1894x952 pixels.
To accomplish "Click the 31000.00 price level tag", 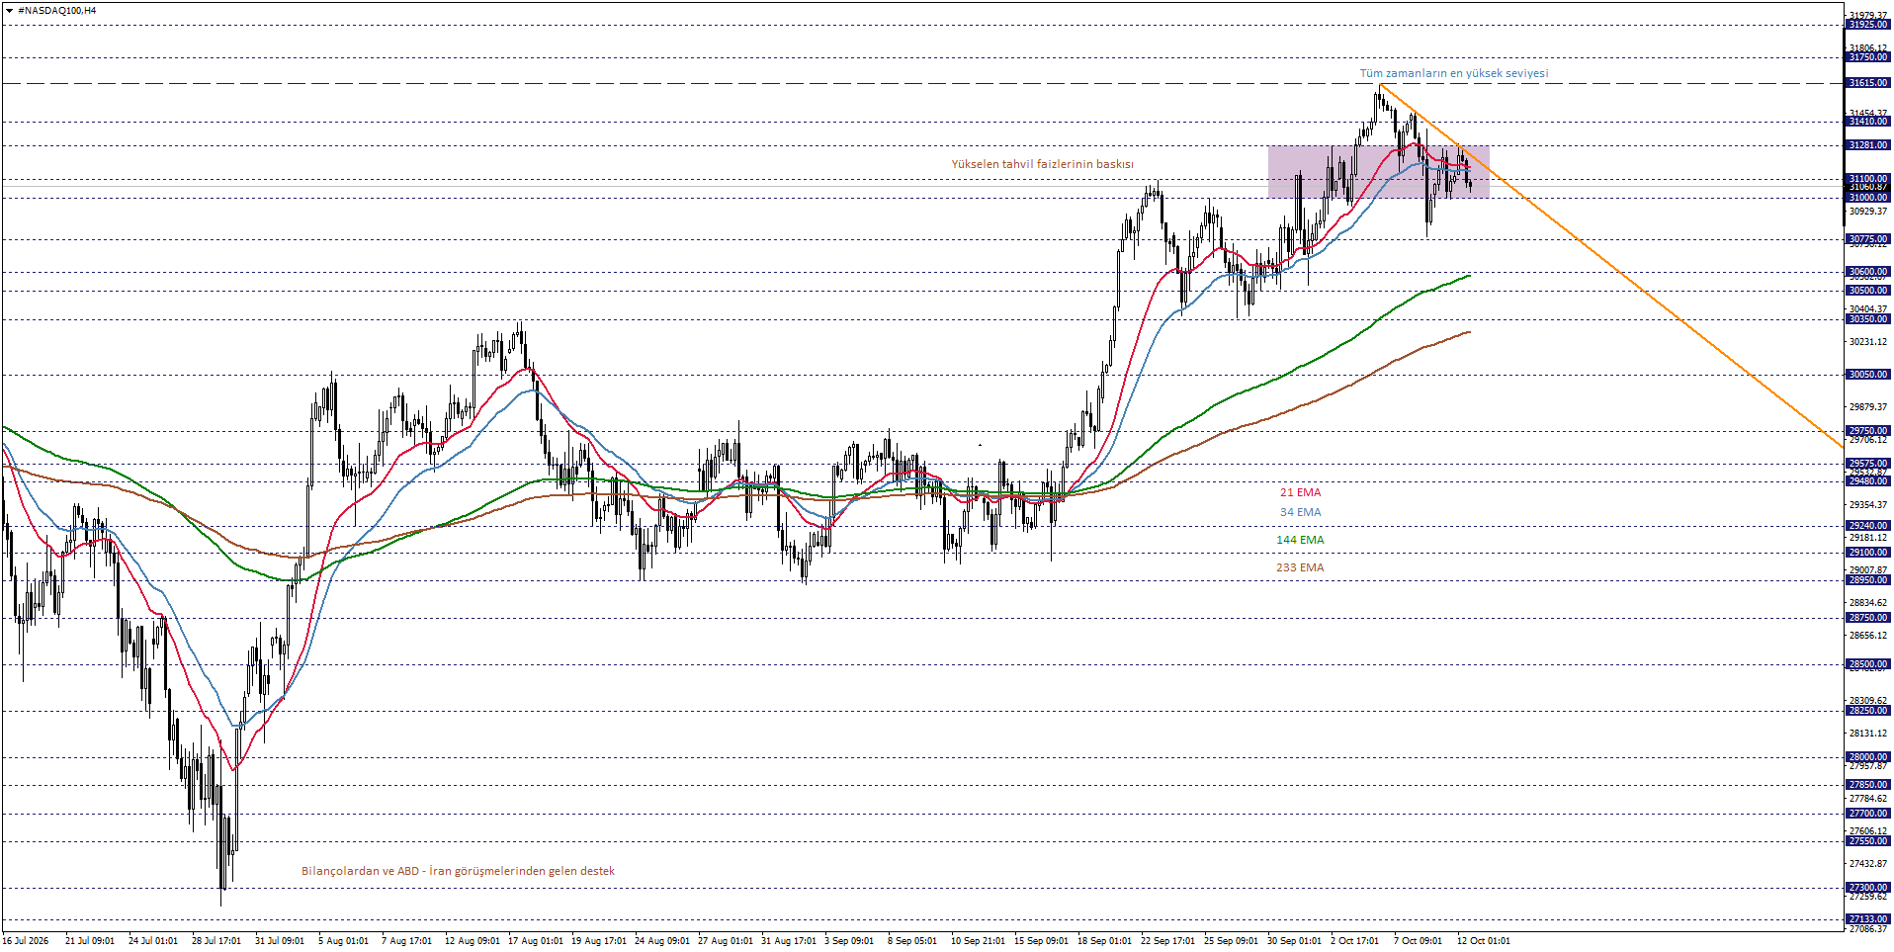I will click(1867, 198).
